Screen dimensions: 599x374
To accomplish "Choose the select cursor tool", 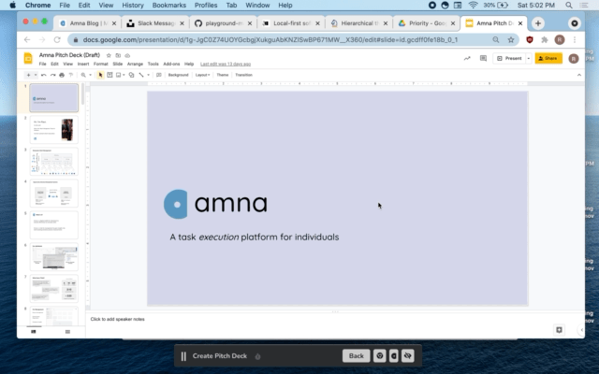I will 100,75.
